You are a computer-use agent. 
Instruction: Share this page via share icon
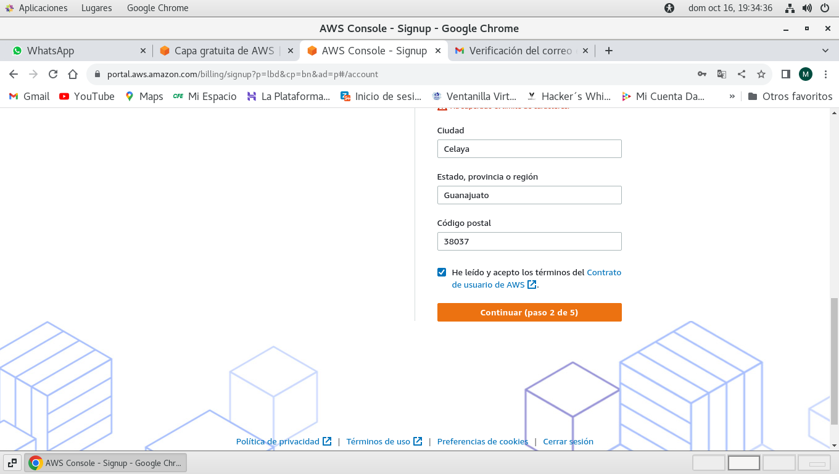click(x=742, y=74)
